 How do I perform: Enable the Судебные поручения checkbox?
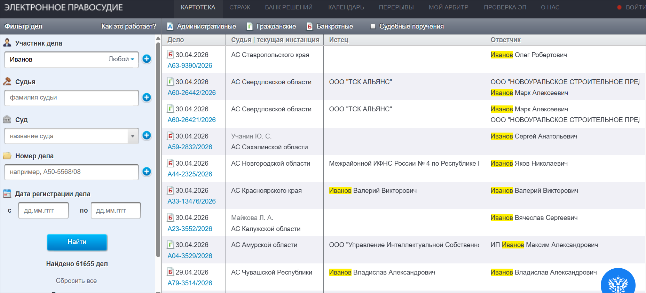[x=373, y=26]
